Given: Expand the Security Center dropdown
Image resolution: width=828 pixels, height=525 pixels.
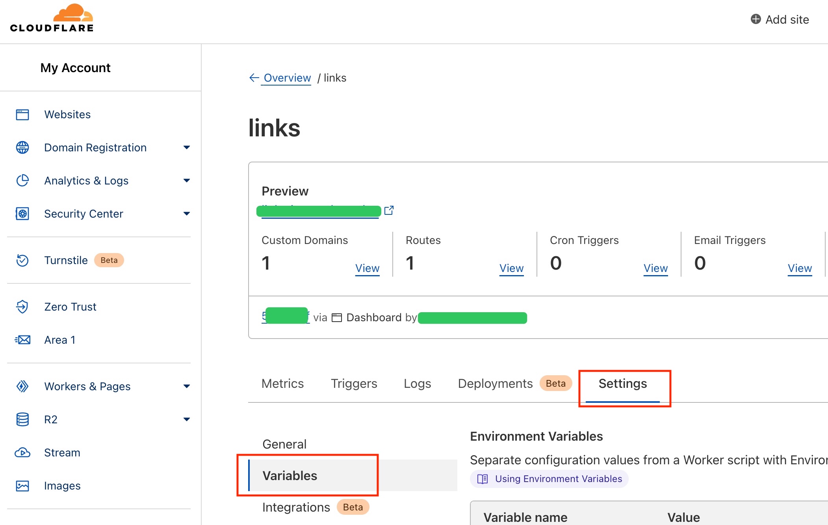Looking at the screenshot, I should click(187, 214).
